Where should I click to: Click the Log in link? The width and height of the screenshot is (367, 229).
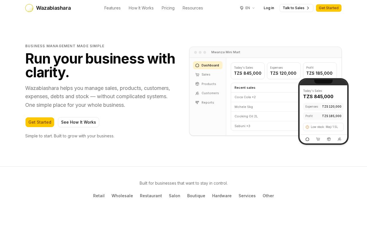(x=269, y=8)
